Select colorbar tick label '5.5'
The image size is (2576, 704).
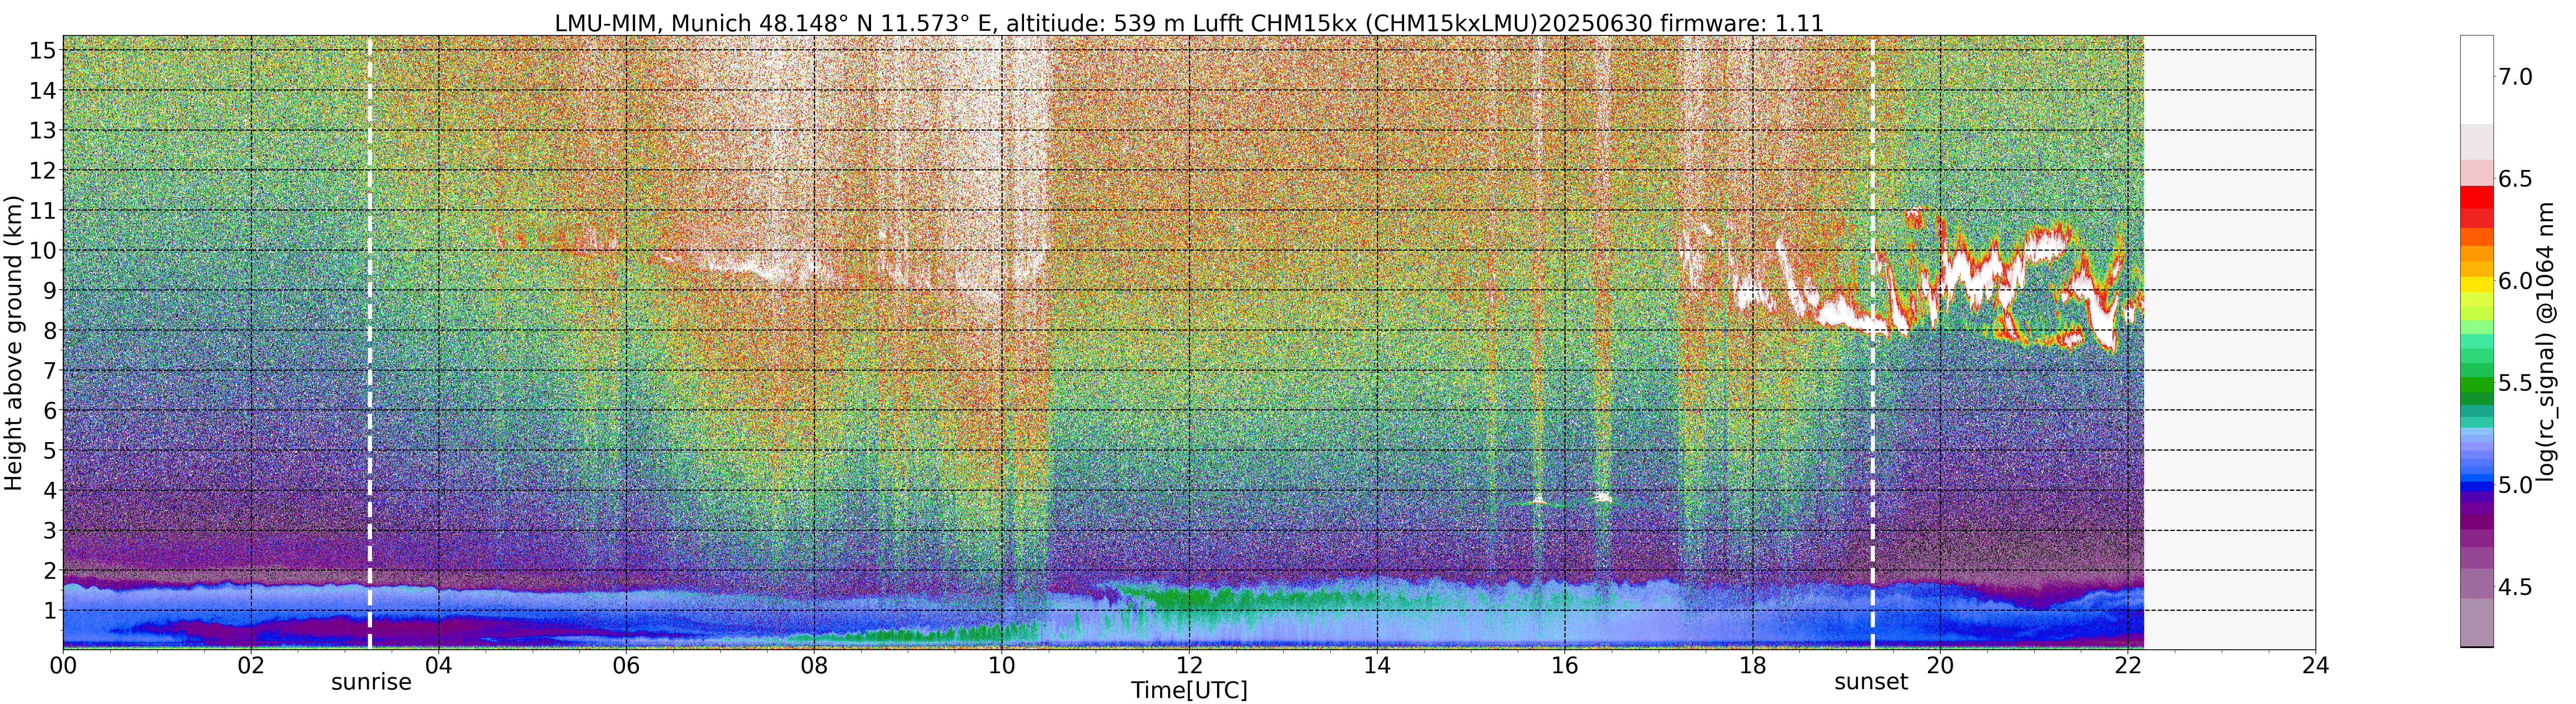[x=2516, y=383]
